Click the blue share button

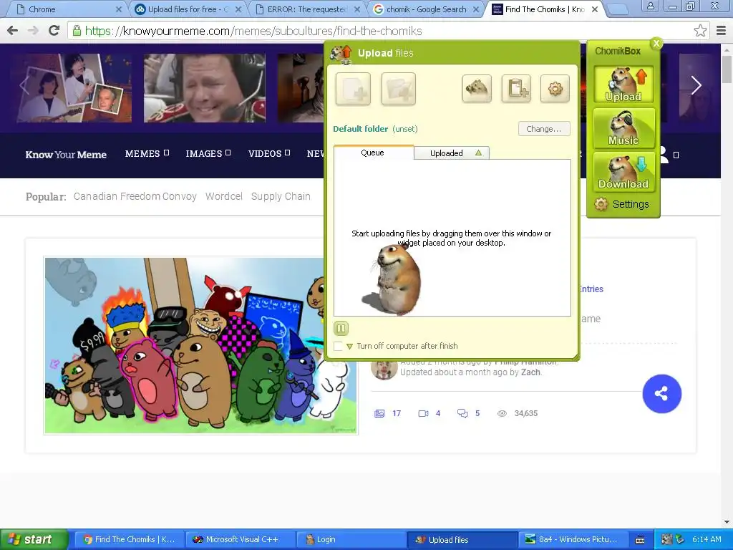click(x=661, y=394)
